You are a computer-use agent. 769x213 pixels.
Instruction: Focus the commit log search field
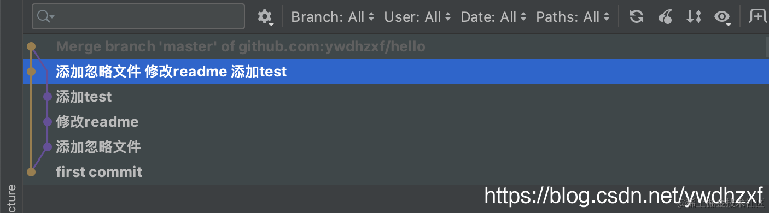pyautogui.click(x=138, y=16)
